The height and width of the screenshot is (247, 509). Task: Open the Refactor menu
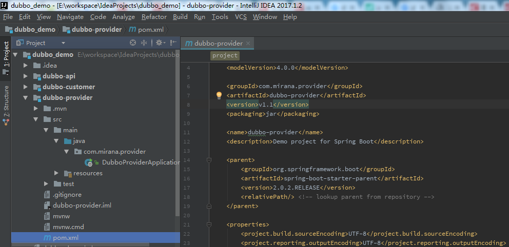click(x=154, y=17)
